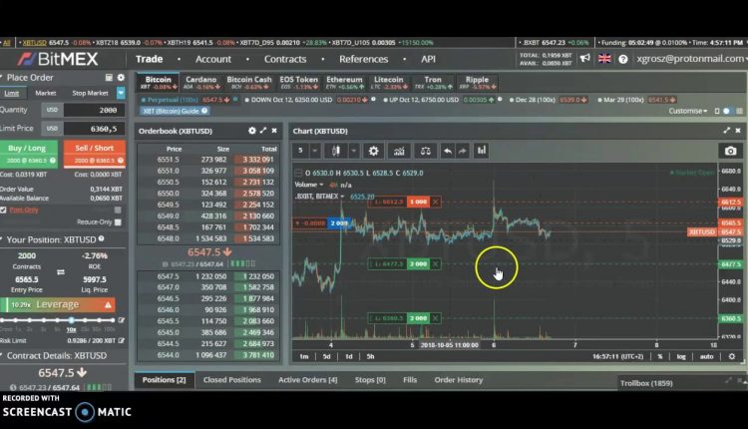Cancel the 6477.5 buy order on chart

tap(435, 264)
